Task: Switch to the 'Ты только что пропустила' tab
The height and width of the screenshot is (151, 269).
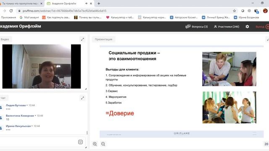Action: pyautogui.click(x=20, y=3)
